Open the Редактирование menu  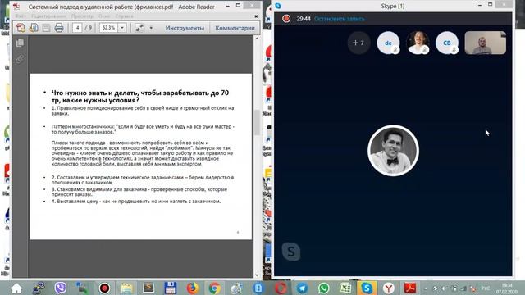point(48,16)
